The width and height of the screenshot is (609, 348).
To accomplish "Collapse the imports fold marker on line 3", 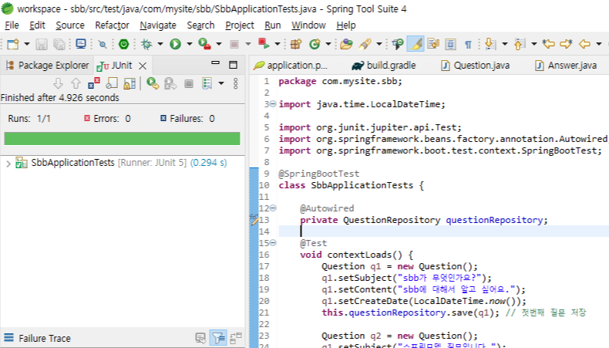I will pyautogui.click(x=273, y=104).
